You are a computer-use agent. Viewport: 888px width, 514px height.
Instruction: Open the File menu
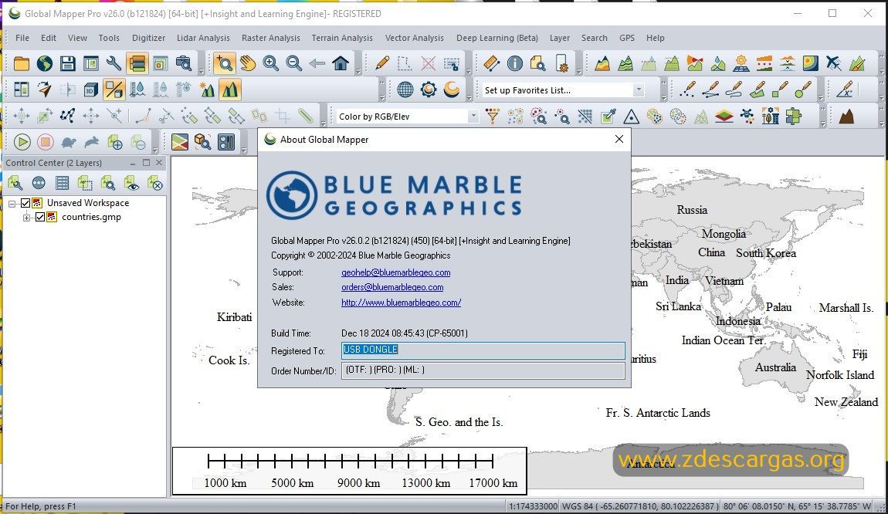(x=22, y=38)
